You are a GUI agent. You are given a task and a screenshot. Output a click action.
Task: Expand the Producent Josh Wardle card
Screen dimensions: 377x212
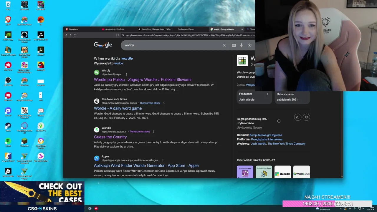point(254,97)
